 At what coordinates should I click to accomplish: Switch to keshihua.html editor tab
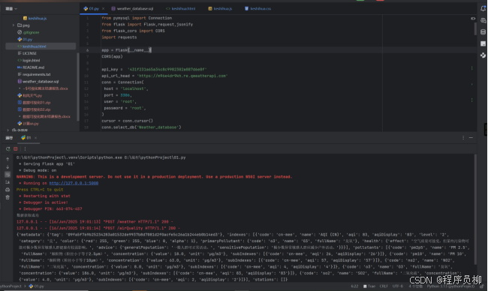(x=181, y=9)
